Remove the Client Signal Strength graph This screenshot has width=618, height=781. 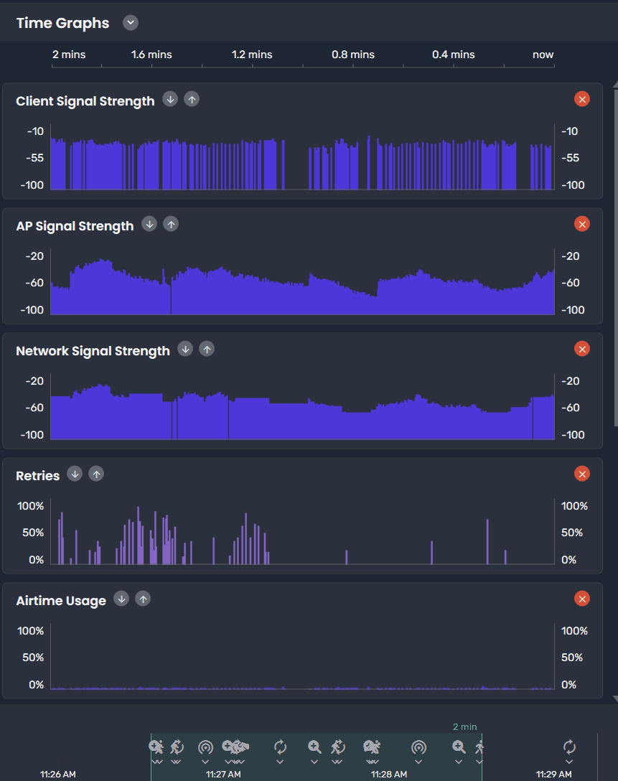[x=582, y=99]
